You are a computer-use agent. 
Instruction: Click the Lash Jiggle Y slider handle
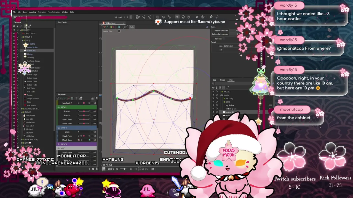pyautogui.click(x=84, y=103)
